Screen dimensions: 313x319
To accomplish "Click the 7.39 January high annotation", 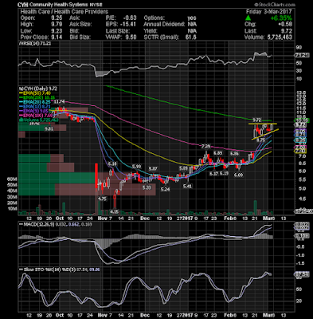I will point(205,146).
